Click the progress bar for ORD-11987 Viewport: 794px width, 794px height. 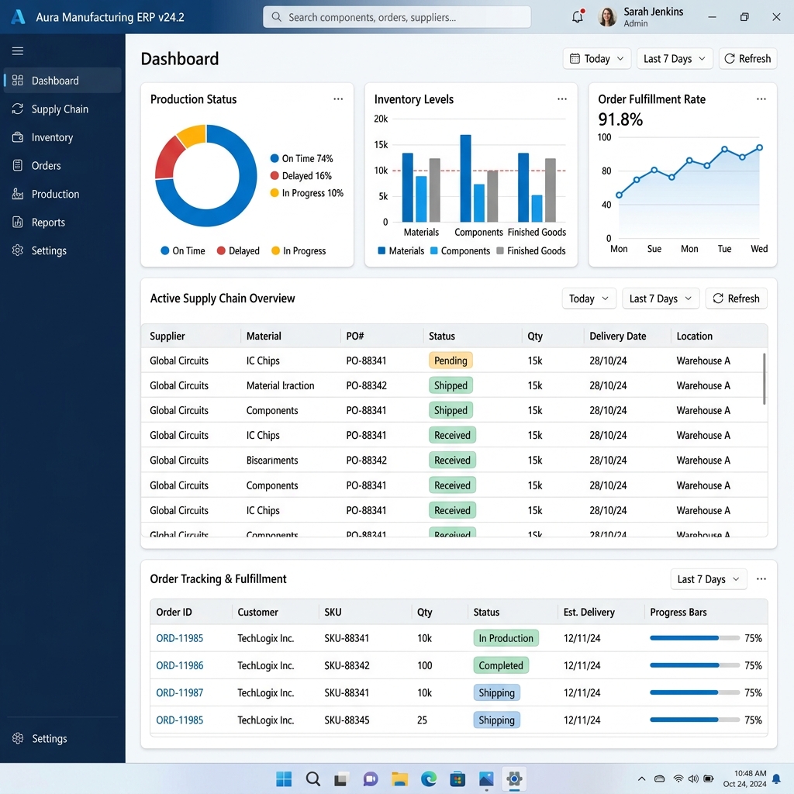coord(694,692)
